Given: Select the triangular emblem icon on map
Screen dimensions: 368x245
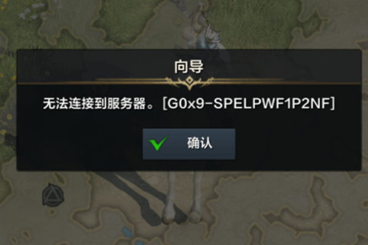Looking at the screenshot, I should coord(53,195).
